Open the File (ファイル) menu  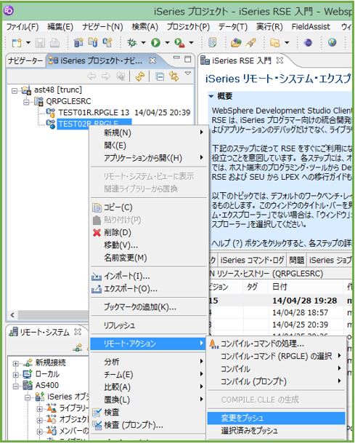pos(23,27)
